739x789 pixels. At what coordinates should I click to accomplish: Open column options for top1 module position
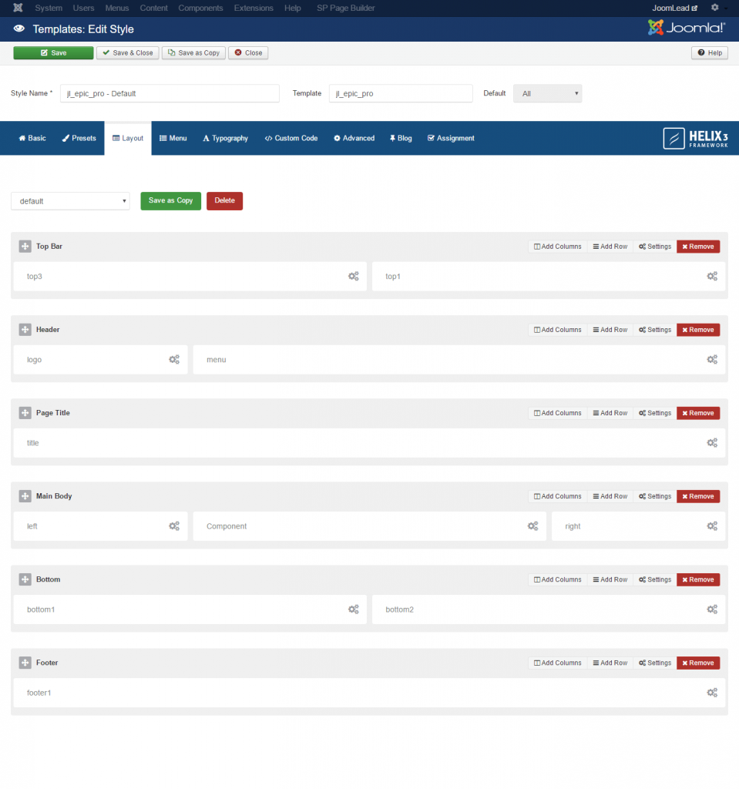pos(712,276)
